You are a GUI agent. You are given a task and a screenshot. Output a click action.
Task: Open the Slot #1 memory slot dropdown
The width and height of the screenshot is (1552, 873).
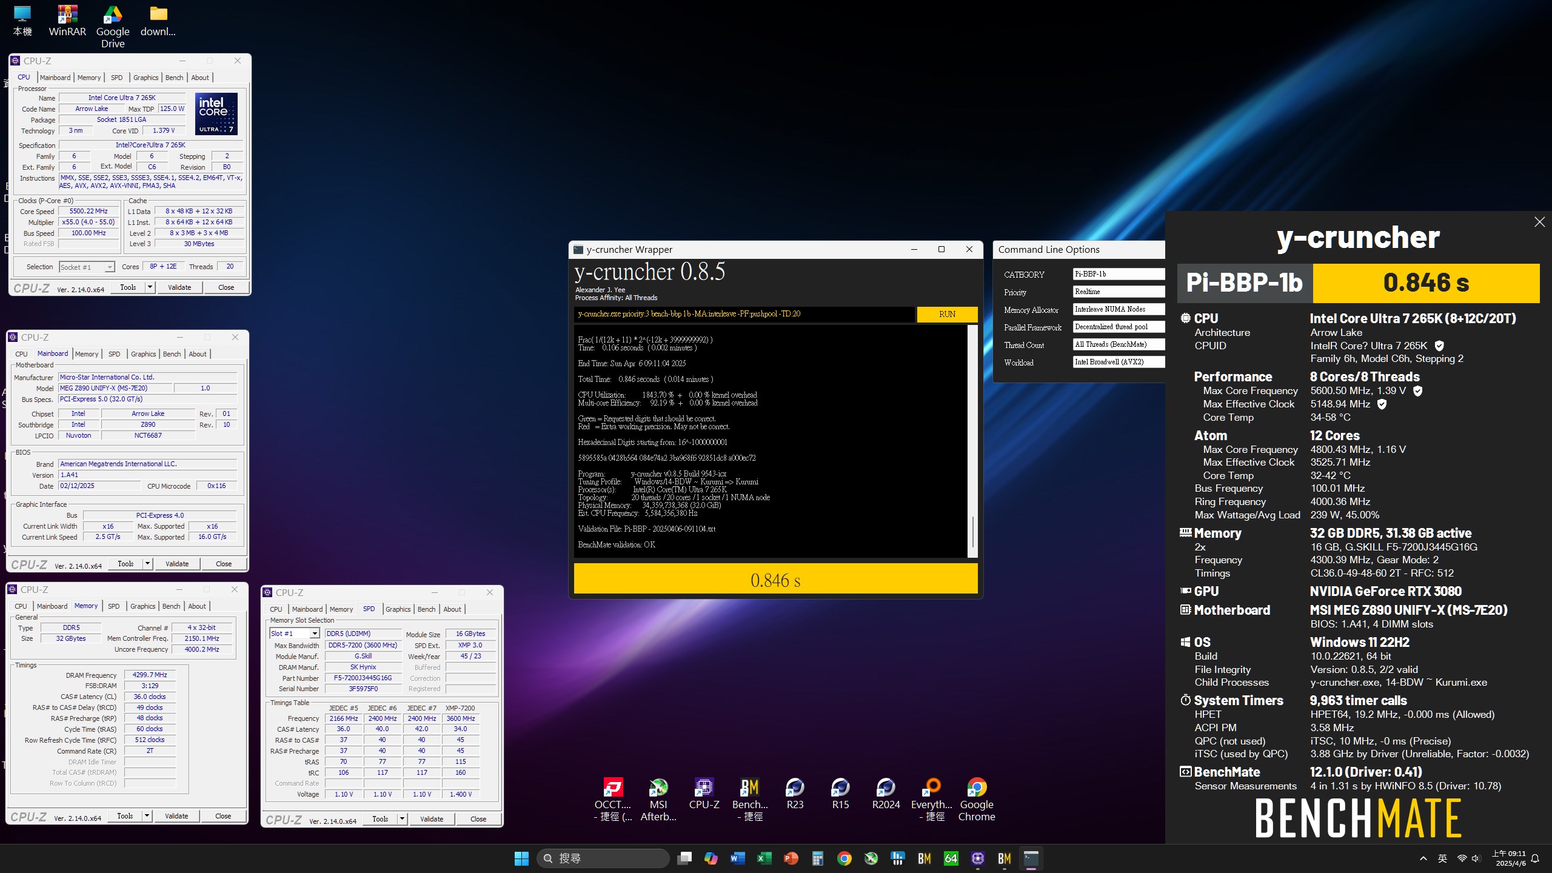click(295, 634)
